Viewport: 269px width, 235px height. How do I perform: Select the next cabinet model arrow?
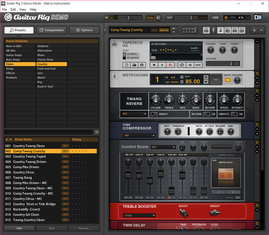pyautogui.click(x=233, y=192)
